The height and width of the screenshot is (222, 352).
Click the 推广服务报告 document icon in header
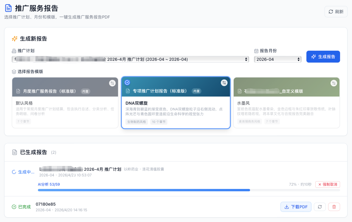click(8, 8)
